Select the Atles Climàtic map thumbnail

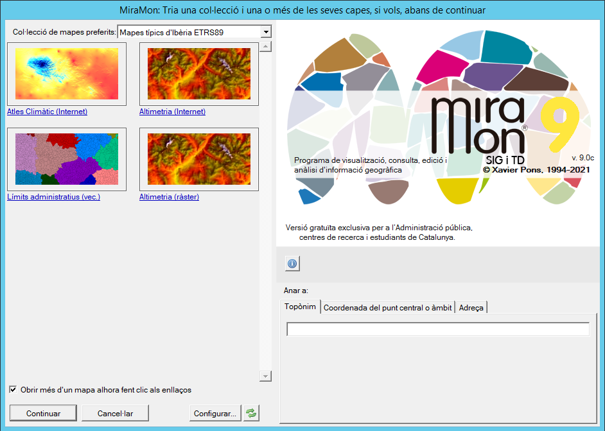point(67,74)
